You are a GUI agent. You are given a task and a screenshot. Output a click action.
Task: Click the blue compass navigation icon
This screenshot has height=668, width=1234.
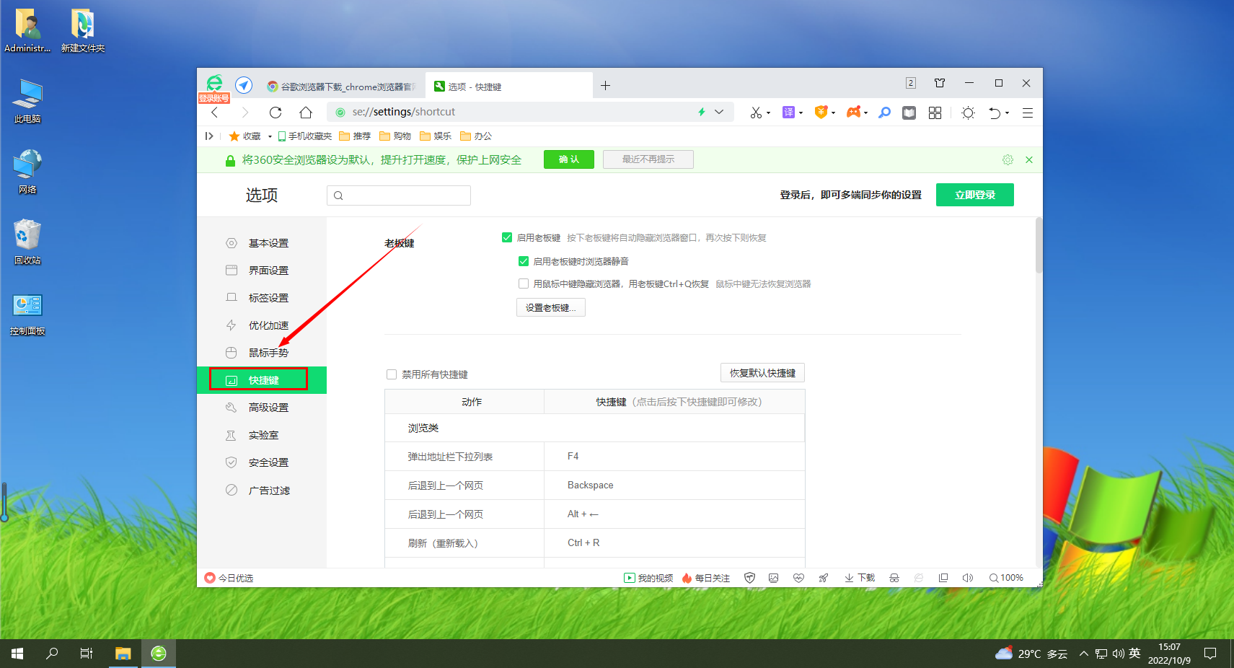(x=244, y=85)
